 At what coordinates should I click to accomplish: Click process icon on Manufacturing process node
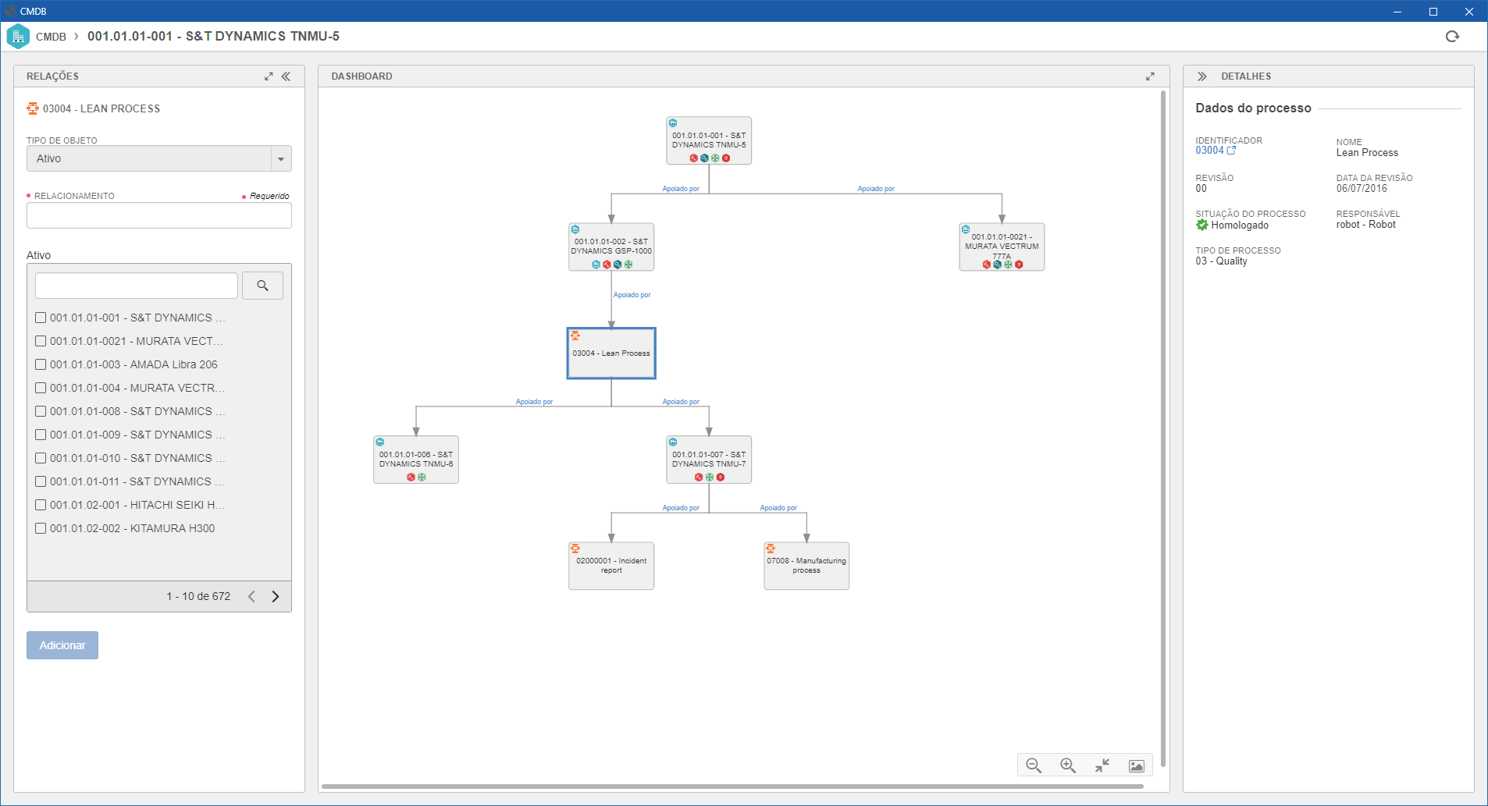pos(771,549)
